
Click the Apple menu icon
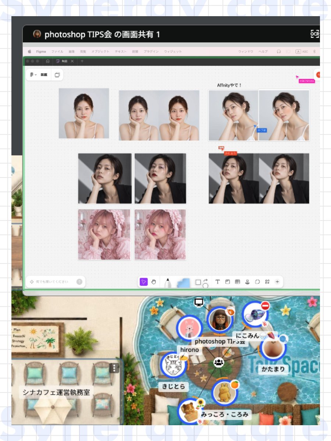(29, 52)
